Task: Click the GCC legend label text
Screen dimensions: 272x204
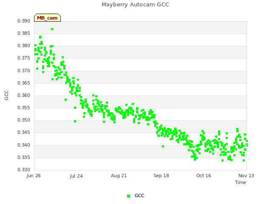Action: coord(139,195)
